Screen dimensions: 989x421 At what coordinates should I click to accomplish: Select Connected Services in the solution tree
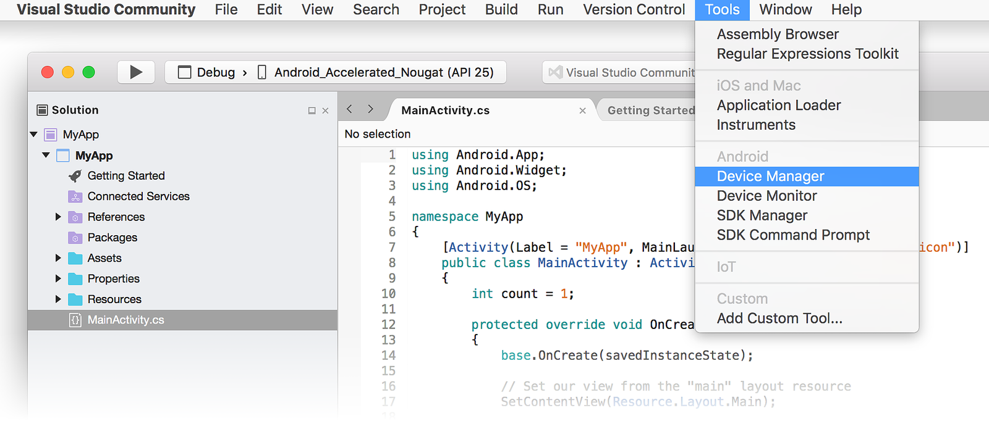[x=138, y=196]
